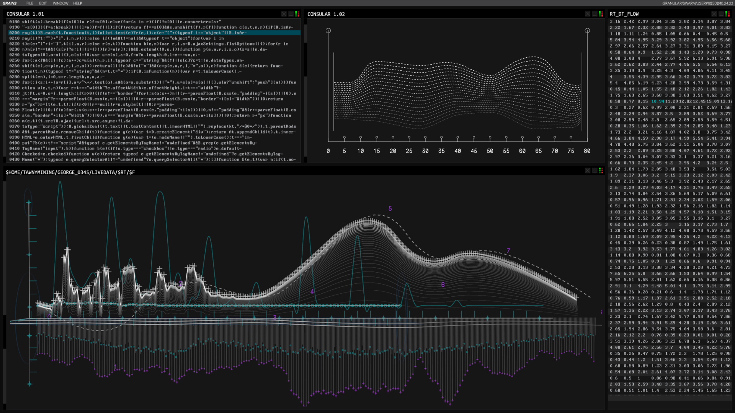
Task: Select the purple marker labeled 7 on the waveform
Action: 508,251
